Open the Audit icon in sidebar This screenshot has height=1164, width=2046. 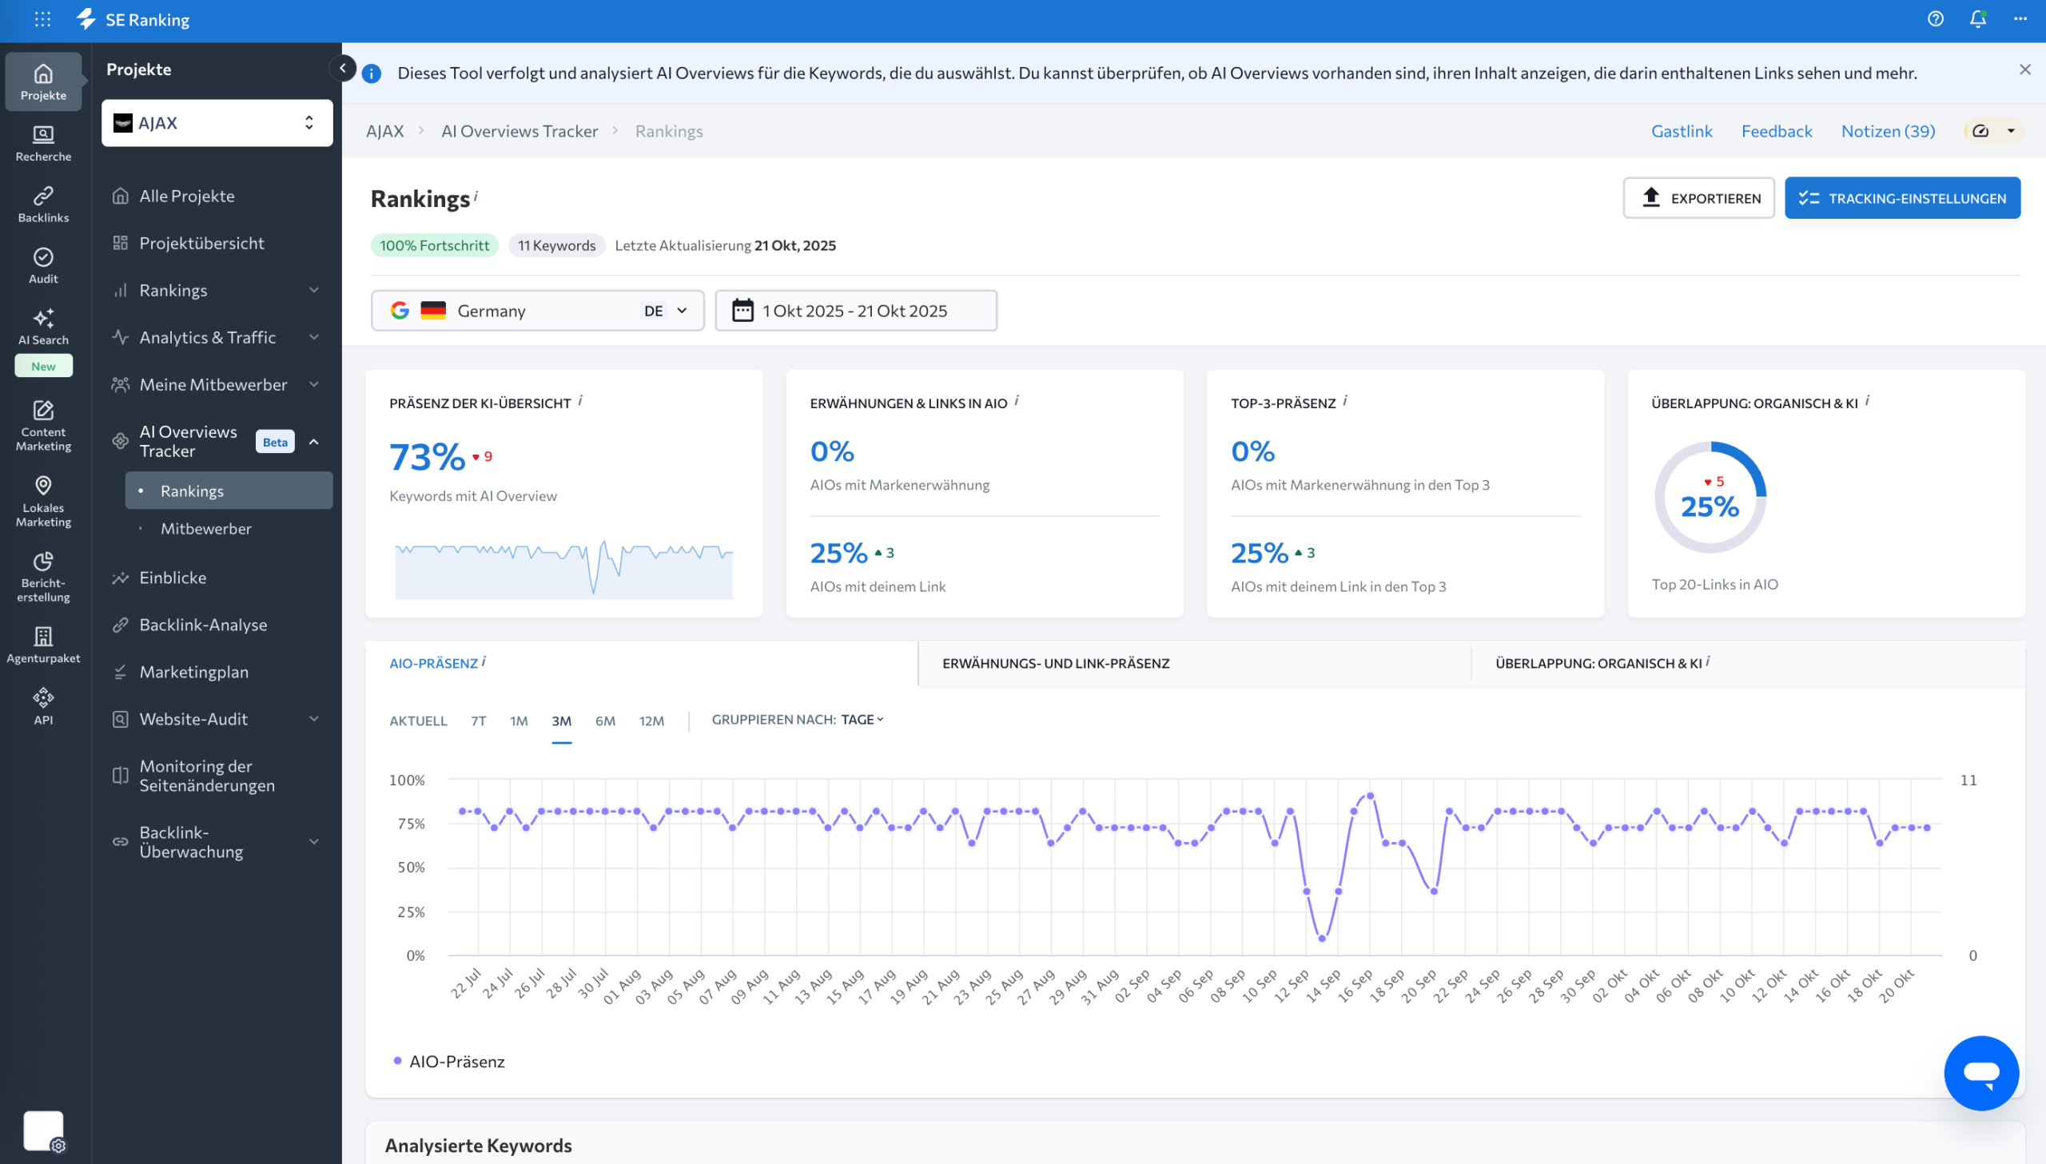(x=43, y=265)
